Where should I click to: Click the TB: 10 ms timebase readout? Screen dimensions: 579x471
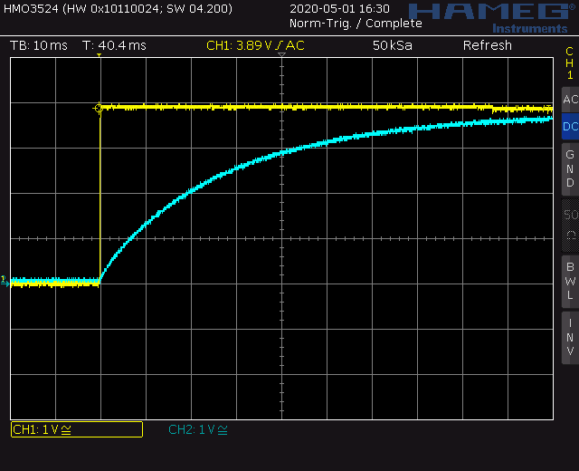click(39, 45)
